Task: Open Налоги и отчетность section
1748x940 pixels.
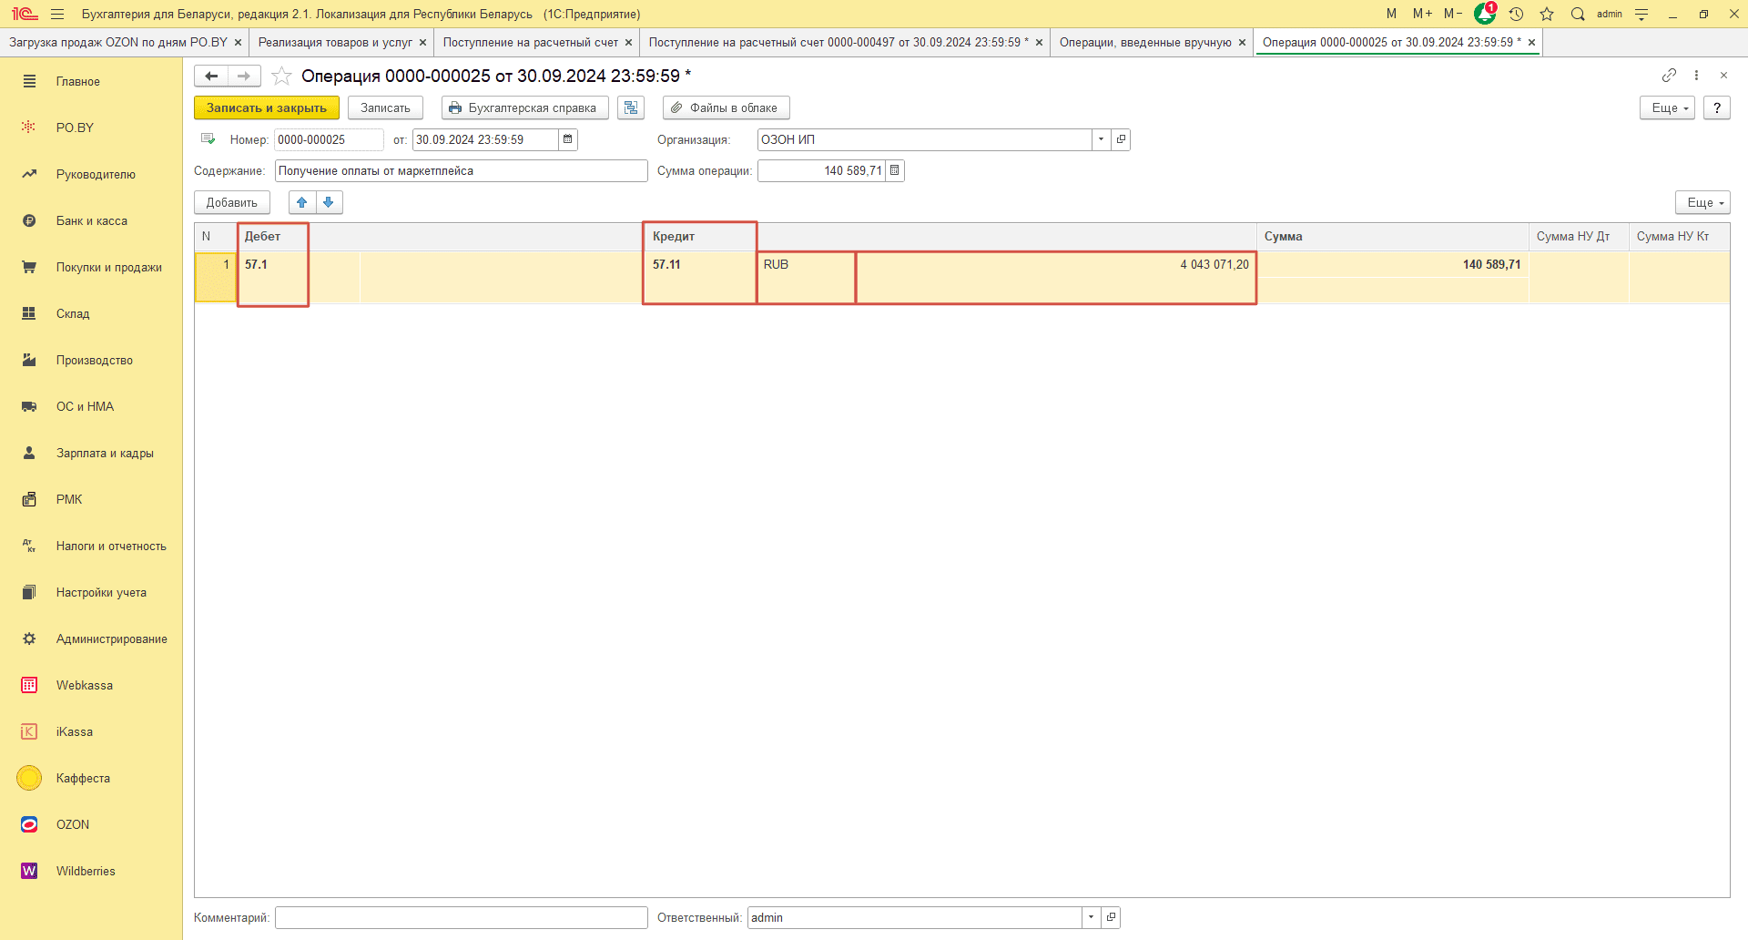Action: (111, 546)
